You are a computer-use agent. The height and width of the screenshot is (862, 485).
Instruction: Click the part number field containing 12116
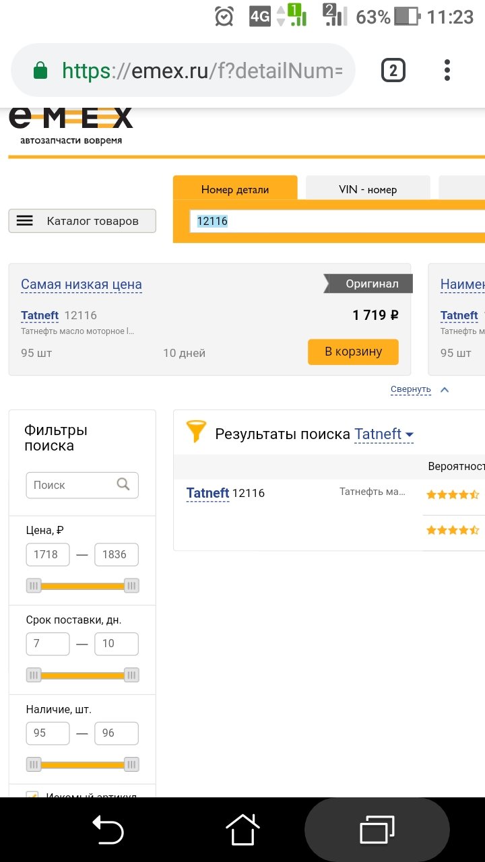337,221
